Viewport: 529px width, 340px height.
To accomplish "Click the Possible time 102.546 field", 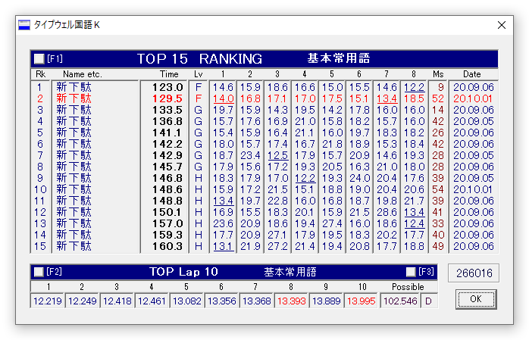I will pos(400,301).
